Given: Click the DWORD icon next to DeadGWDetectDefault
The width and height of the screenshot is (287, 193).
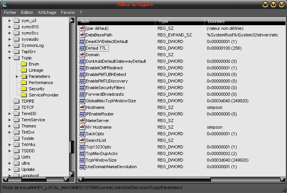Looking at the screenshot, I should pyautogui.click(x=82, y=41).
